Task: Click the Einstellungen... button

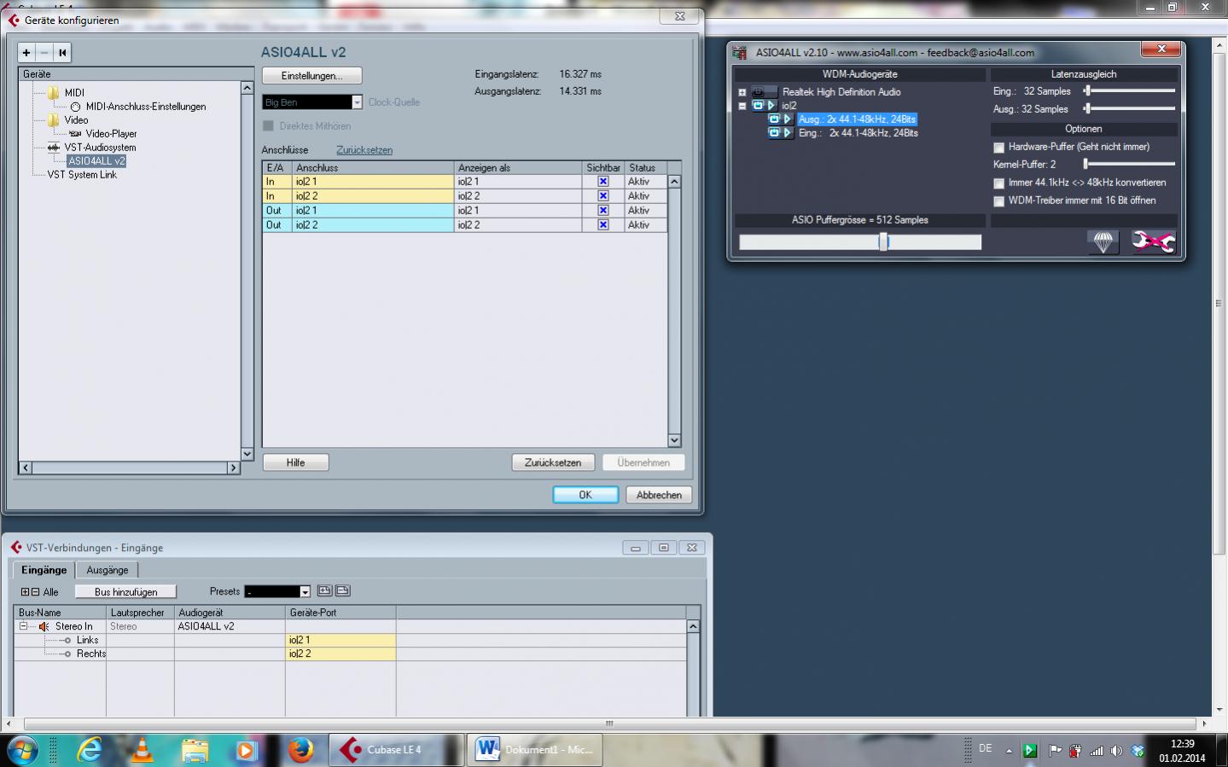Action: pos(312,76)
